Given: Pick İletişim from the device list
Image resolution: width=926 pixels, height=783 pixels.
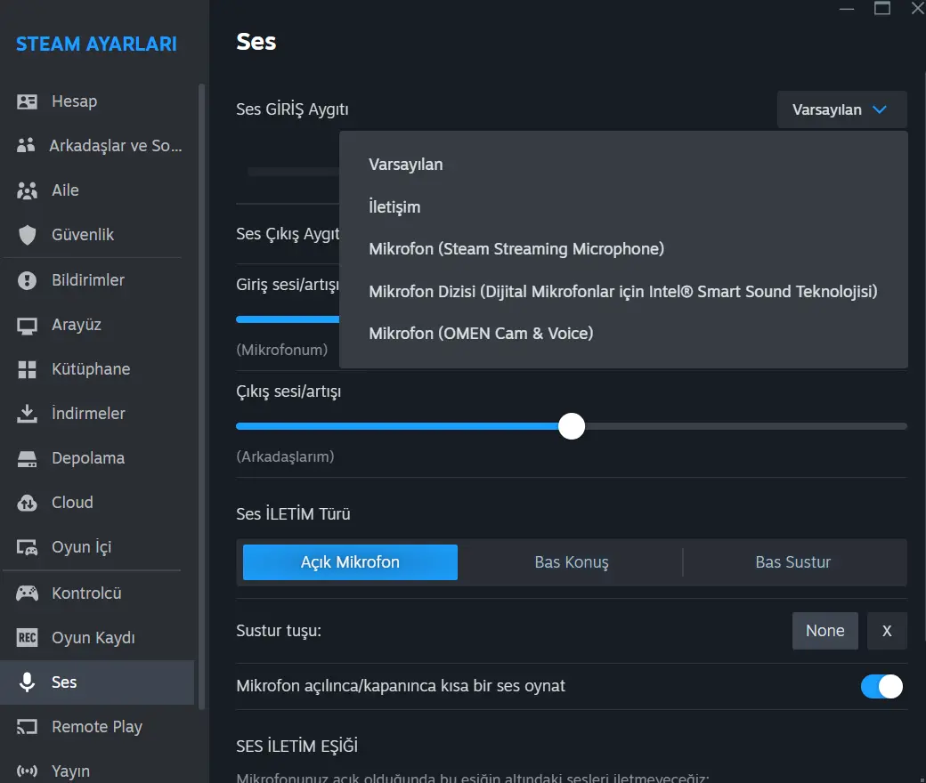Looking at the screenshot, I should click(623, 207).
